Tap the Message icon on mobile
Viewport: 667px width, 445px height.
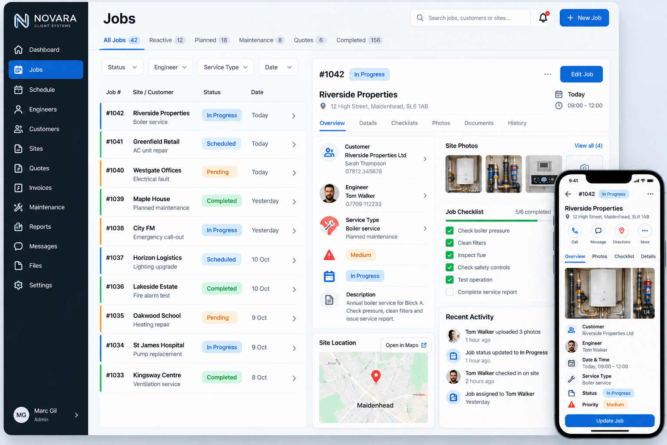click(598, 231)
